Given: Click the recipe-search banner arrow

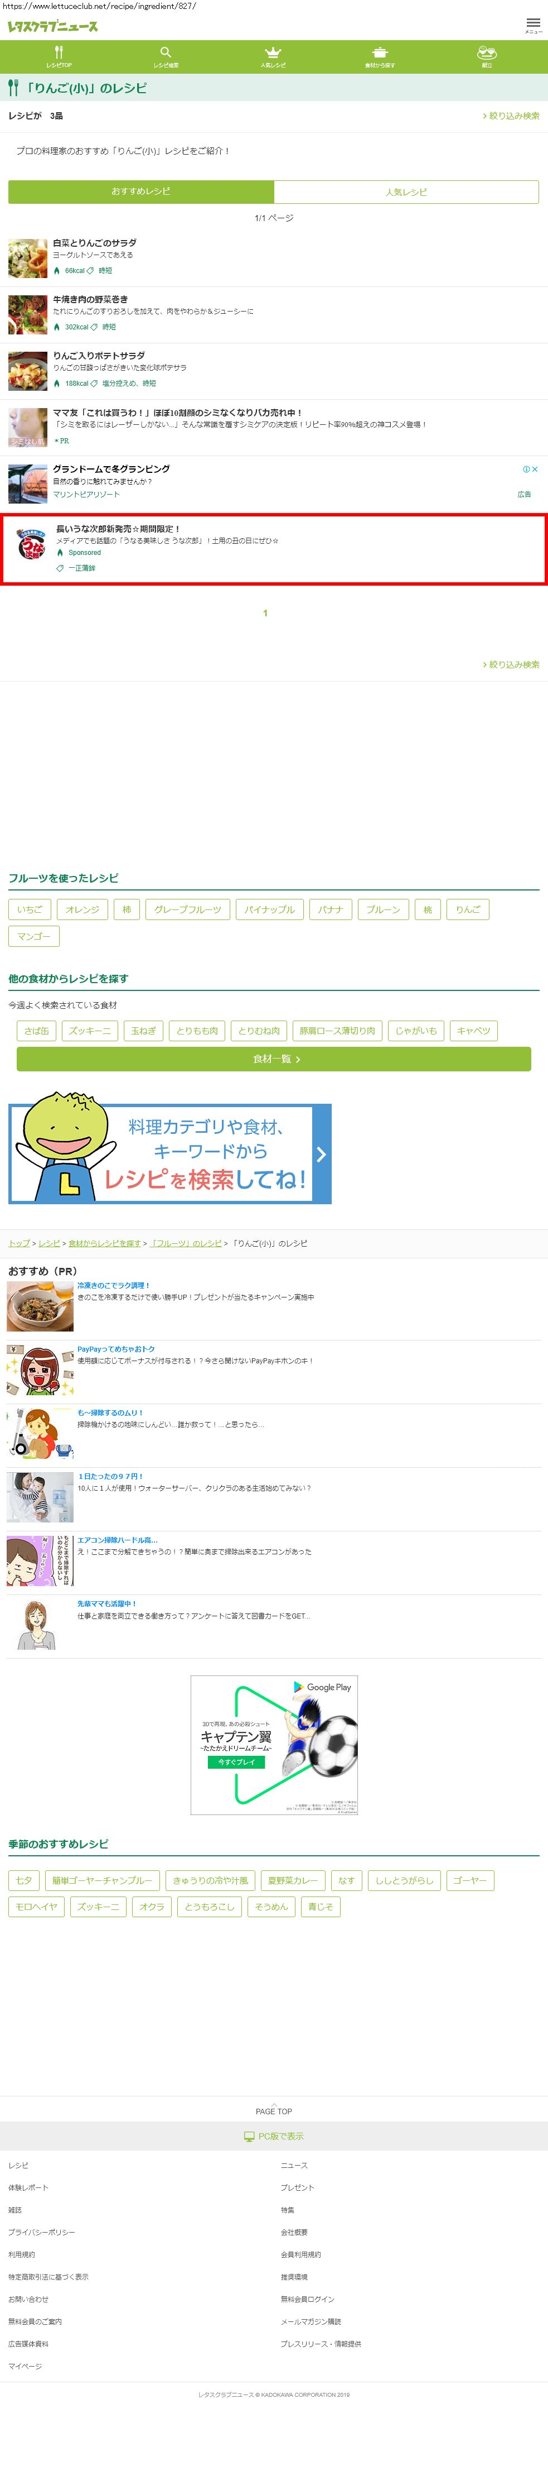Looking at the screenshot, I should (321, 1153).
